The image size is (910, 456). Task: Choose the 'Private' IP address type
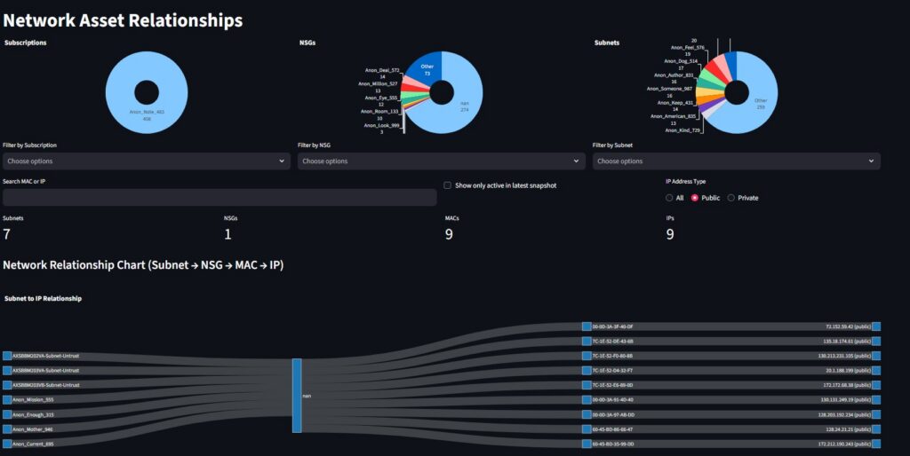click(731, 198)
